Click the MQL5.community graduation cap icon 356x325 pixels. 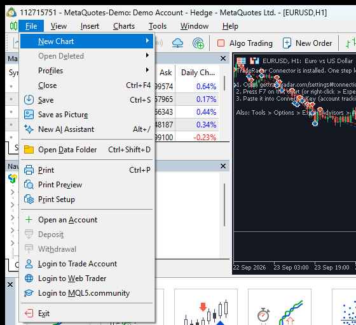29,293
